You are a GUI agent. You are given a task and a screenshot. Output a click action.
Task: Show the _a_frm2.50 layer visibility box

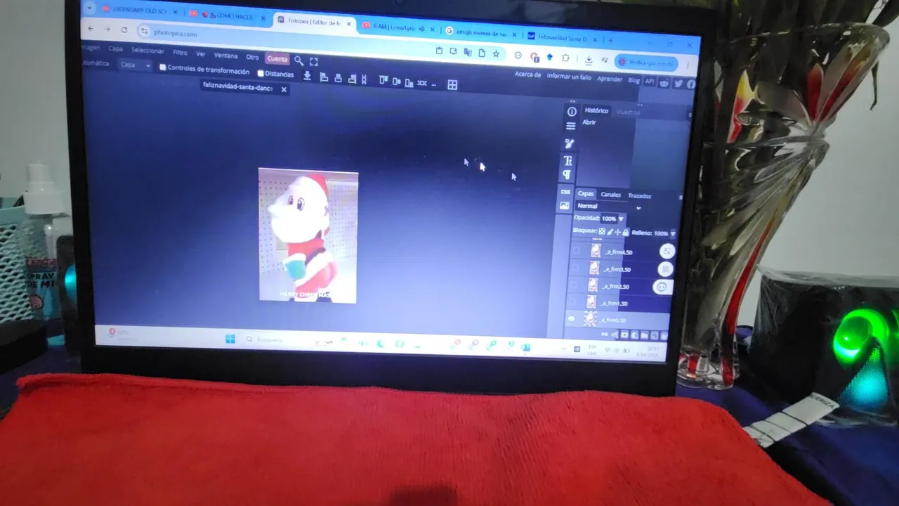[x=575, y=285]
